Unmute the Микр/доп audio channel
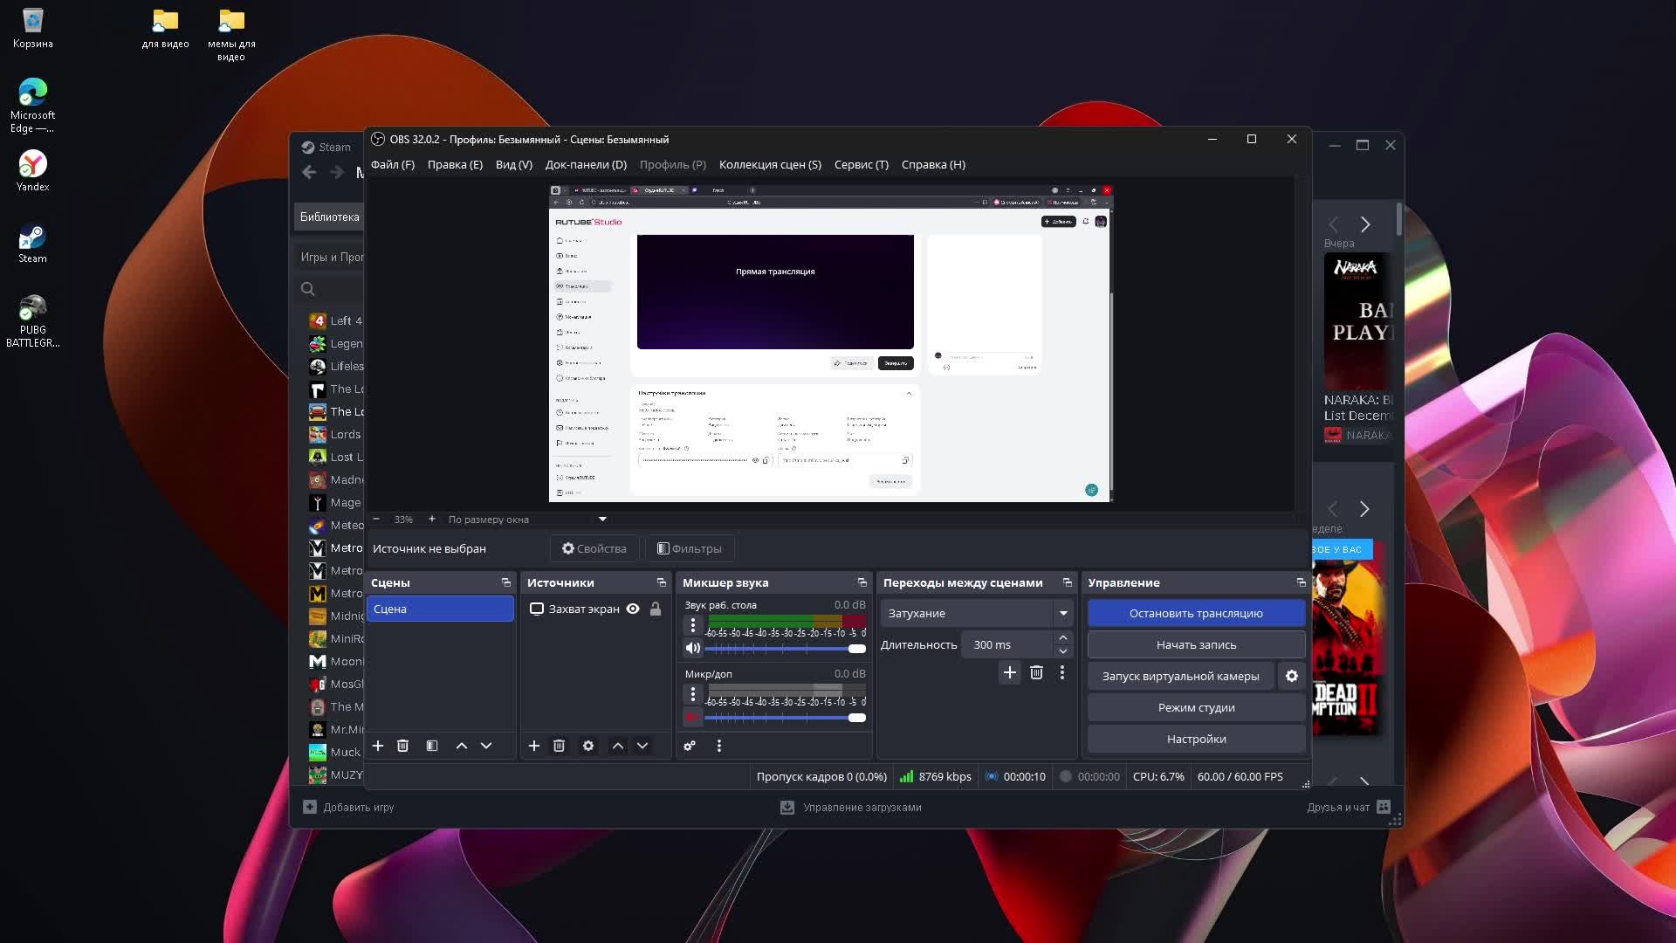1676x943 pixels. click(693, 717)
